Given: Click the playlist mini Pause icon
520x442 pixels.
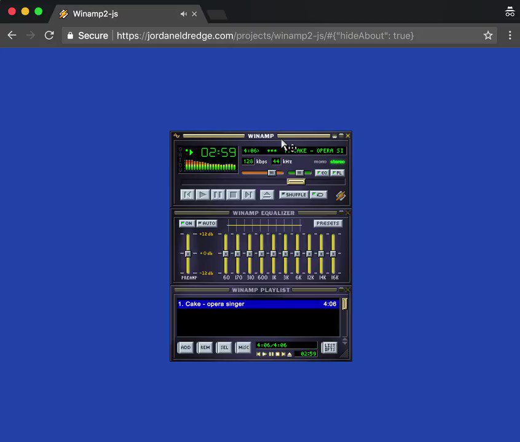Looking at the screenshot, I should (271, 354).
